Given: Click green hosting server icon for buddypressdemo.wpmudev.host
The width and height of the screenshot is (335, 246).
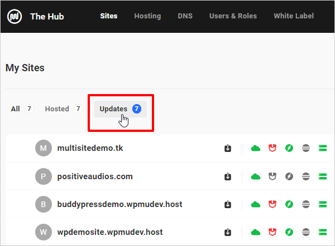Looking at the screenshot, I should [323, 204].
